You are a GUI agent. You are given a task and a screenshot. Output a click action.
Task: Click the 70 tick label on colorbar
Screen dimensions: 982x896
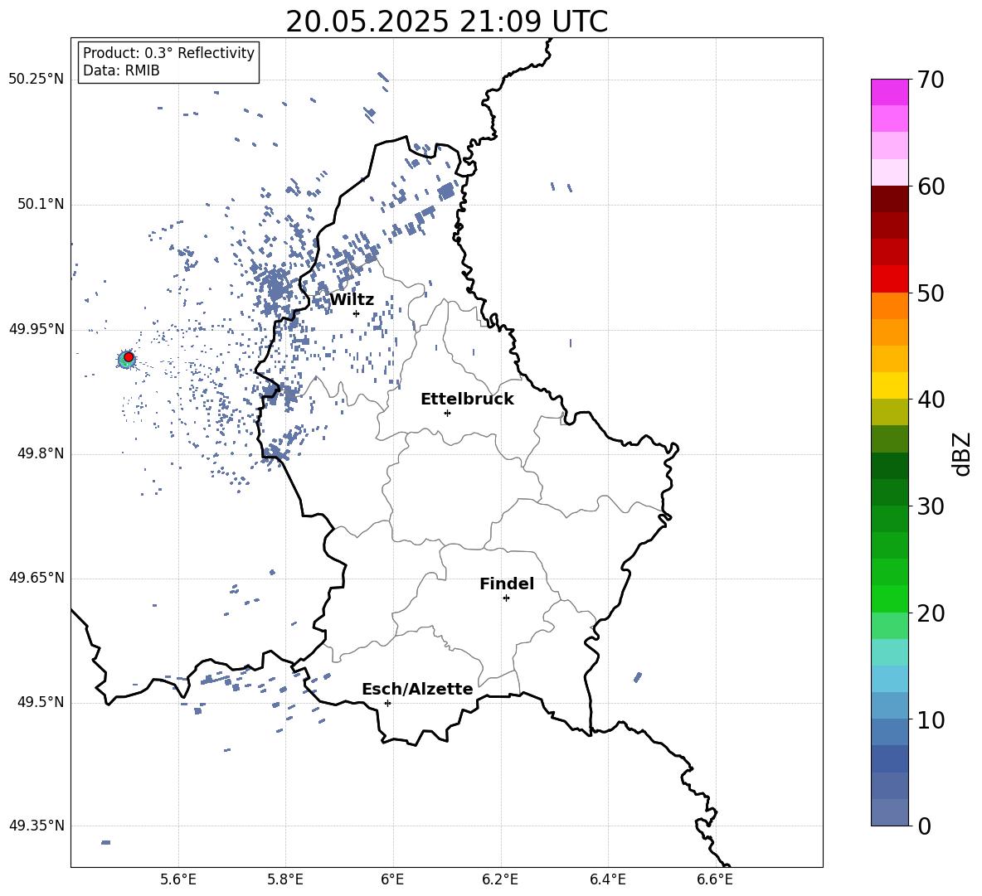[x=931, y=80]
